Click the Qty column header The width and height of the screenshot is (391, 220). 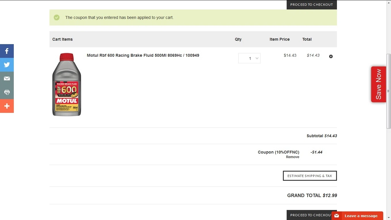(238, 39)
